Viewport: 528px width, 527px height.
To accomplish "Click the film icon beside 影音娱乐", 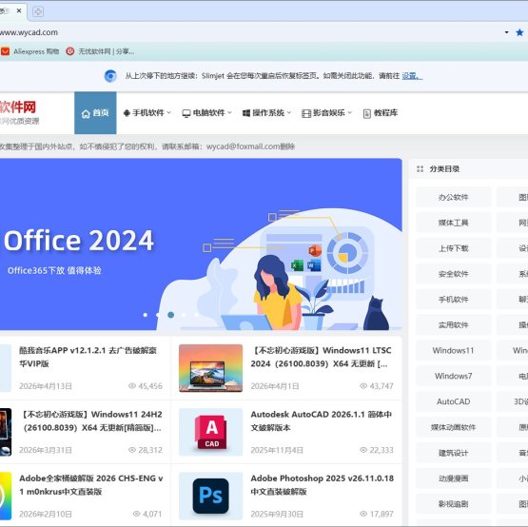I will [306, 113].
